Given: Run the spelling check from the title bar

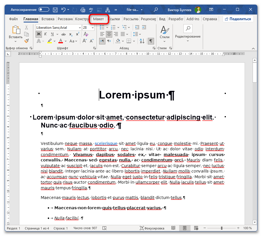Looking at the screenshot, I should pos(91,10).
